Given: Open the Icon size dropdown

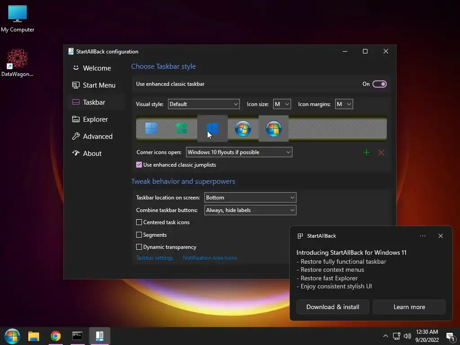Looking at the screenshot, I should [x=282, y=104].
